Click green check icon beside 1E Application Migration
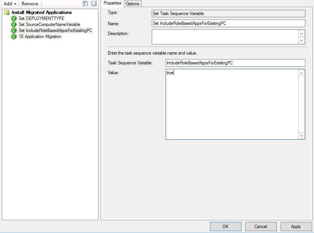Screen dimensions: 314x233 [x=14, y=37]
